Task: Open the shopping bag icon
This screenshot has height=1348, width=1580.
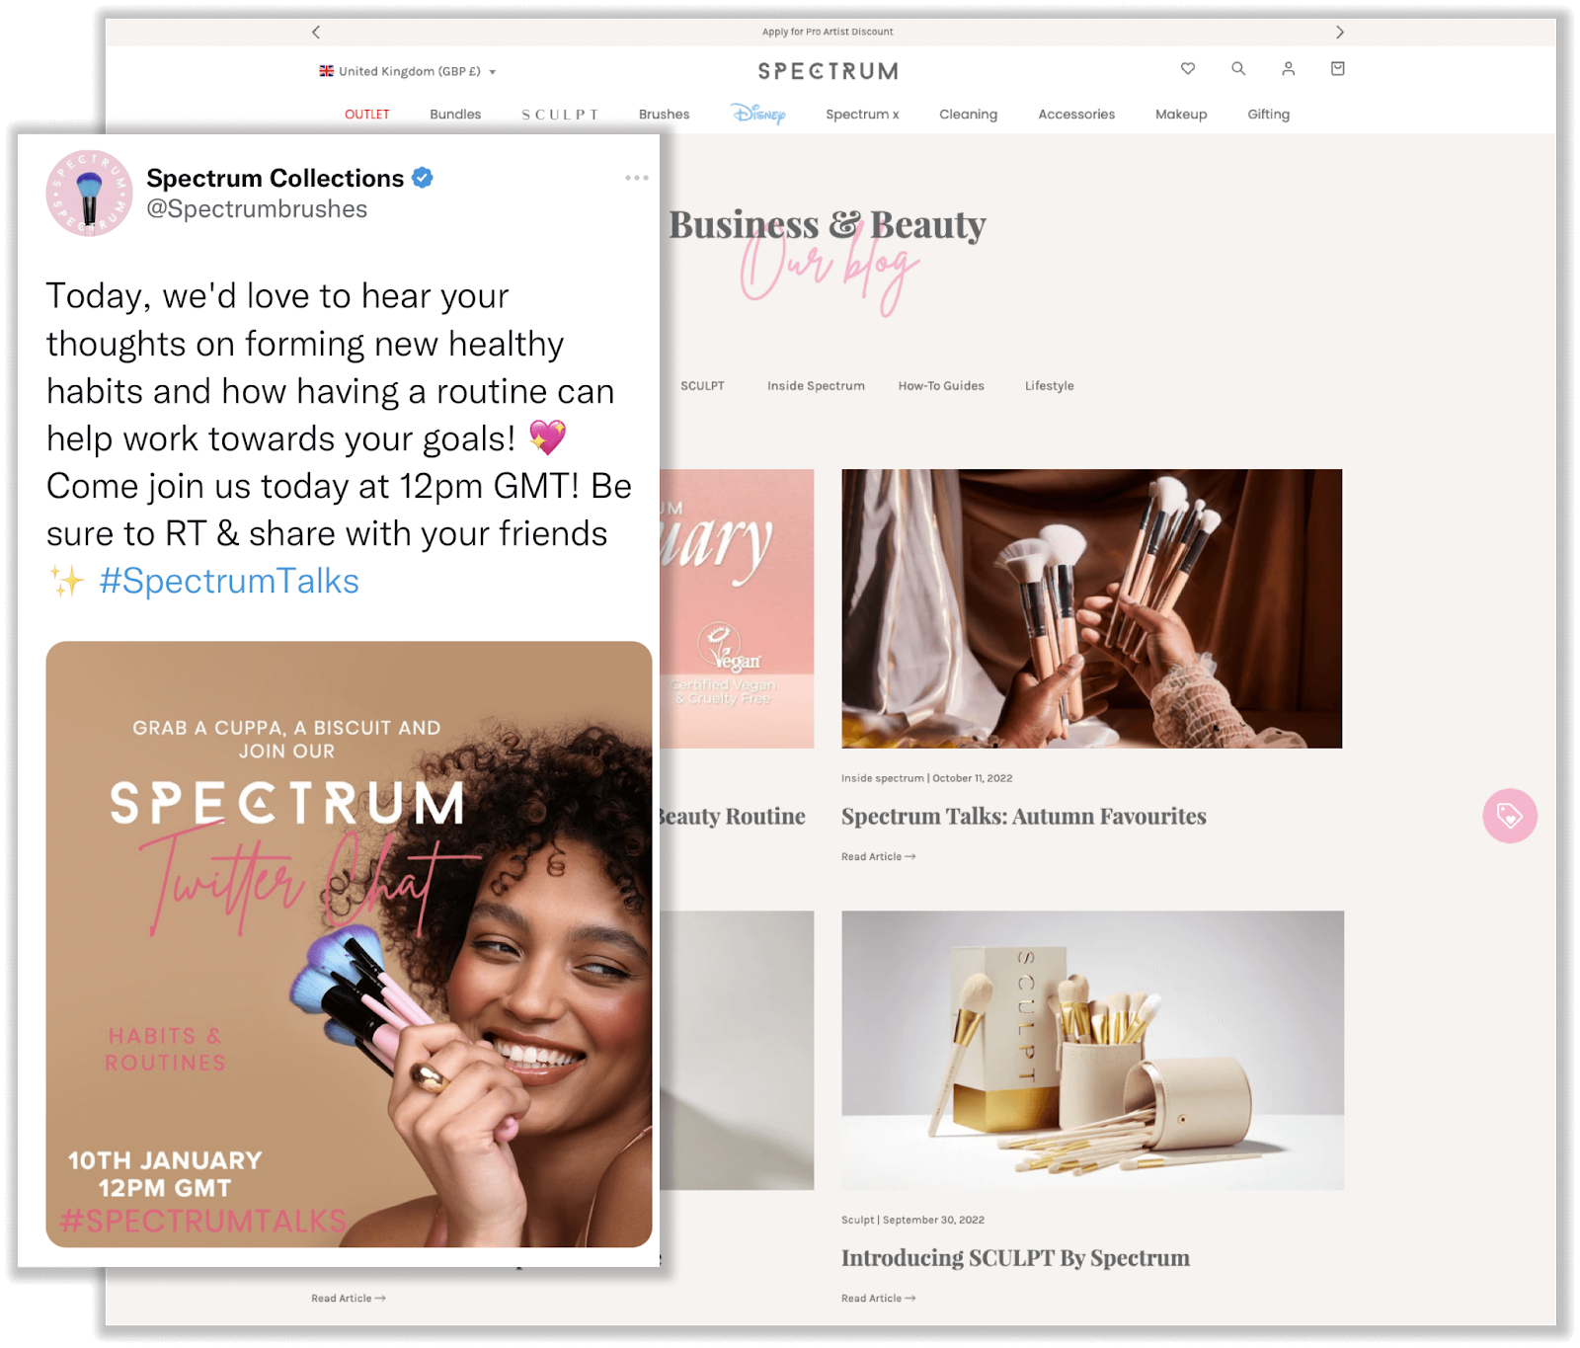Action: point(1338,68)
